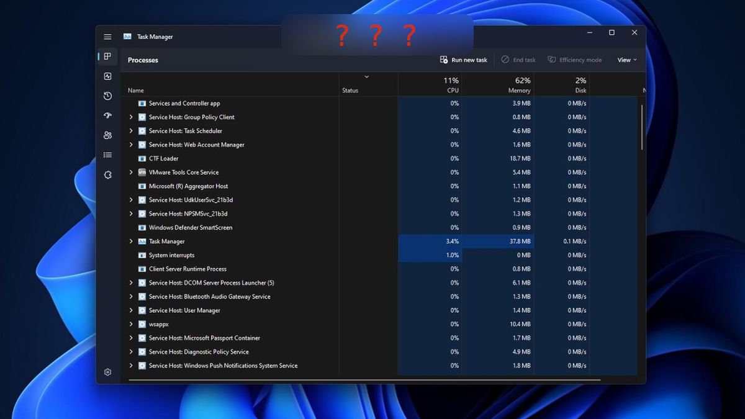This screenshot has width=745, height=419.
Task: Open Task Manager settings gear
Action: click(107, 372)
